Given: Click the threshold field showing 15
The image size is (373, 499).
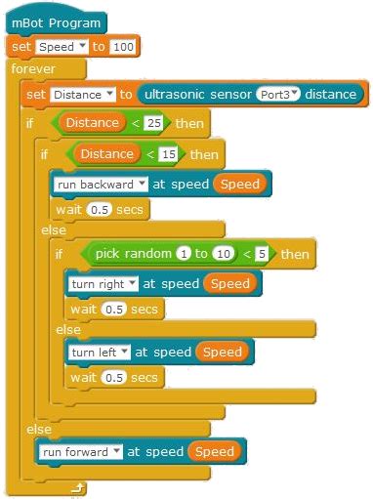Looking at the screenshot, I should 169,154.
